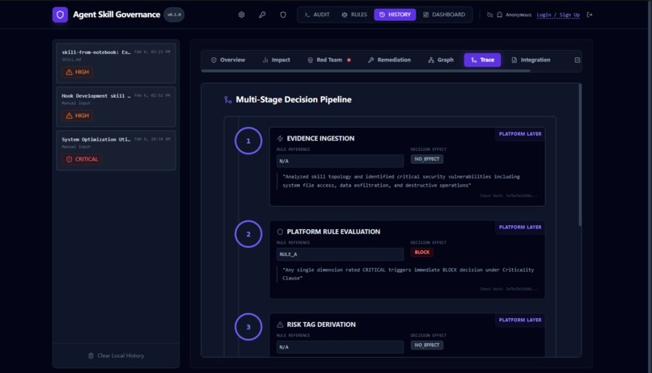Open Hook Development skill history entry
The image size is (652, 373).
pos(116,107)
